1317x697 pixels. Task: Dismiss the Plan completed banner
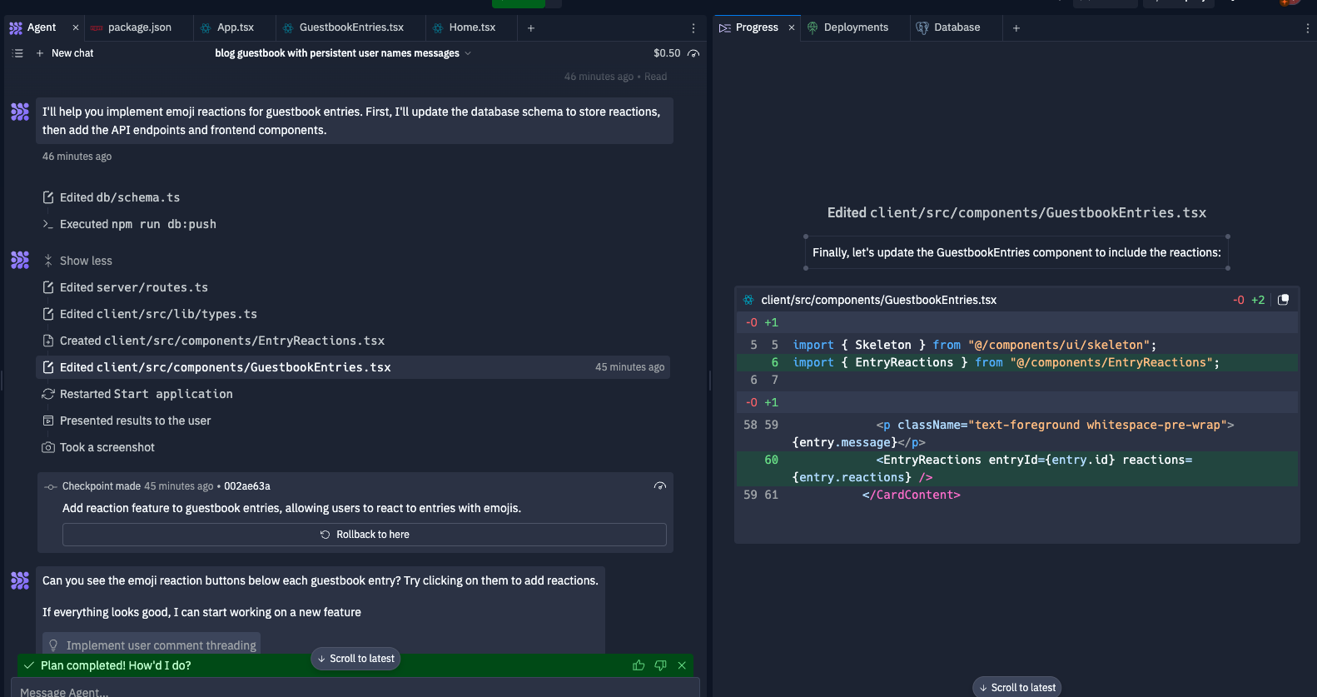click(682, 665)
